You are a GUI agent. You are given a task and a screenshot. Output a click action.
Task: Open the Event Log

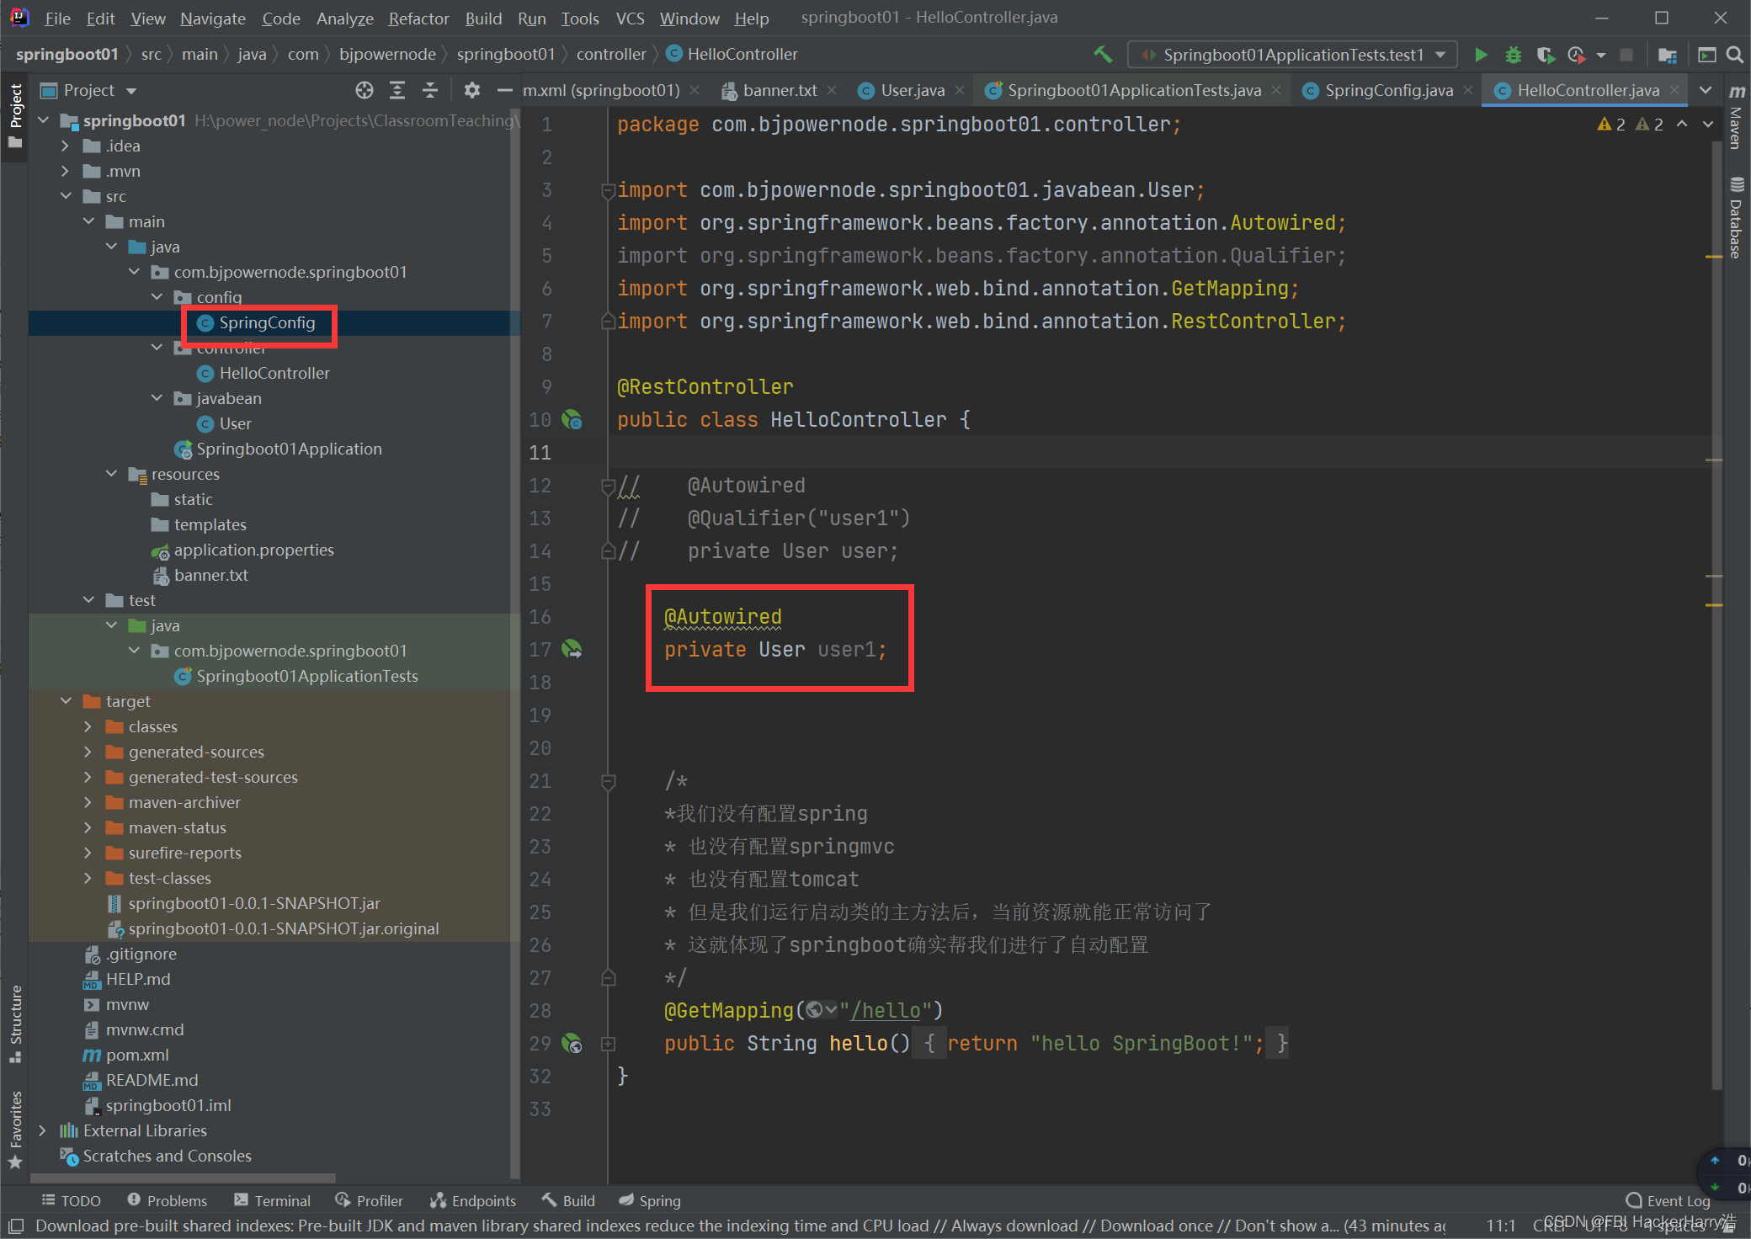pos(1669,1200)
